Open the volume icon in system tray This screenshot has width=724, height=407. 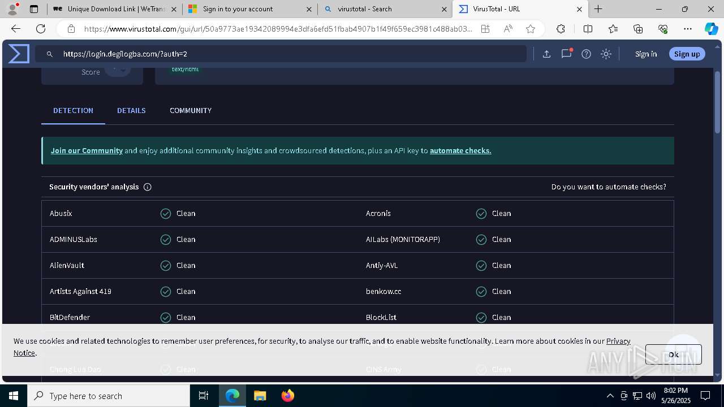(651, 396)
